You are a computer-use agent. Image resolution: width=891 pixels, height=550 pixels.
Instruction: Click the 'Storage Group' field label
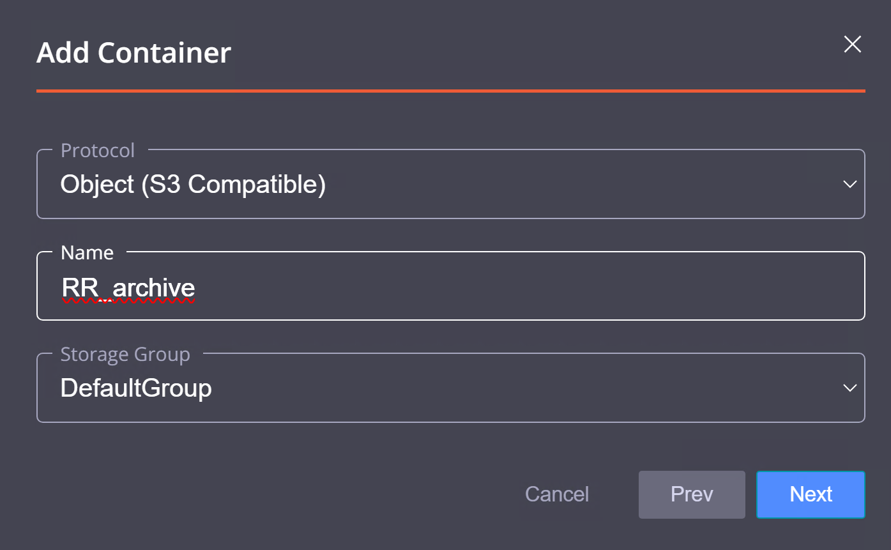(x=125, y=355)
